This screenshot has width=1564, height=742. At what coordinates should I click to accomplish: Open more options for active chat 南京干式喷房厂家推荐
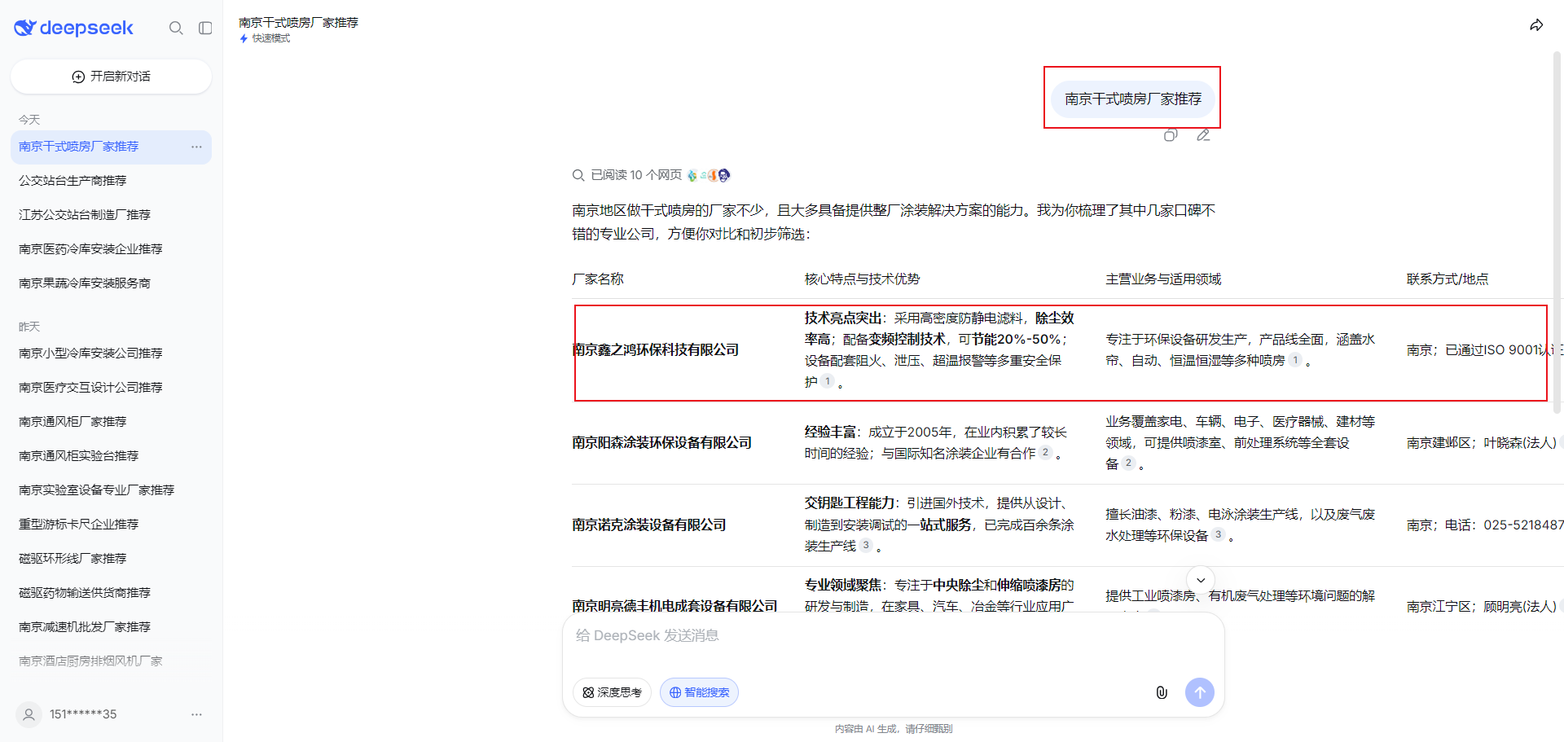tap(196, 147)
